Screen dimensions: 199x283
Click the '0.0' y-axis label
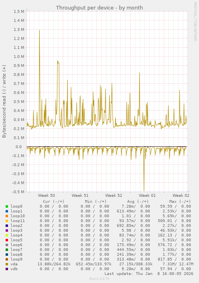(x=19, y=147)
